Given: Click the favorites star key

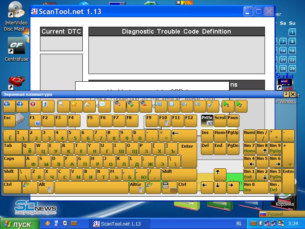Looking at the screenshot, I should (x=76, y=106).
